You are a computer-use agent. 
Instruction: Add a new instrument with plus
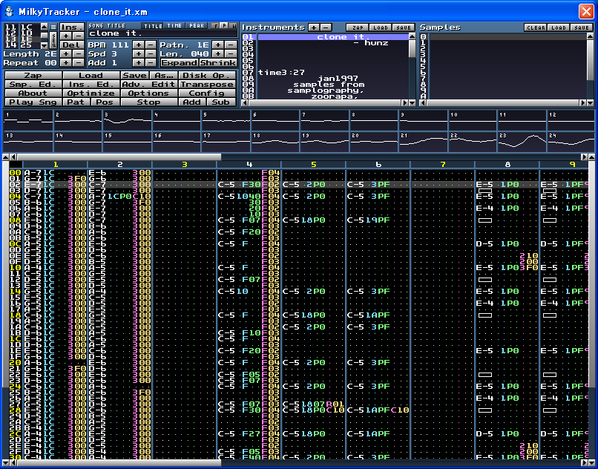click(x=314, y=27)
